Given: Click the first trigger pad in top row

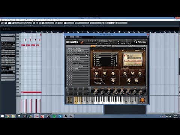Looking at the screenshot, I should 70,89.
